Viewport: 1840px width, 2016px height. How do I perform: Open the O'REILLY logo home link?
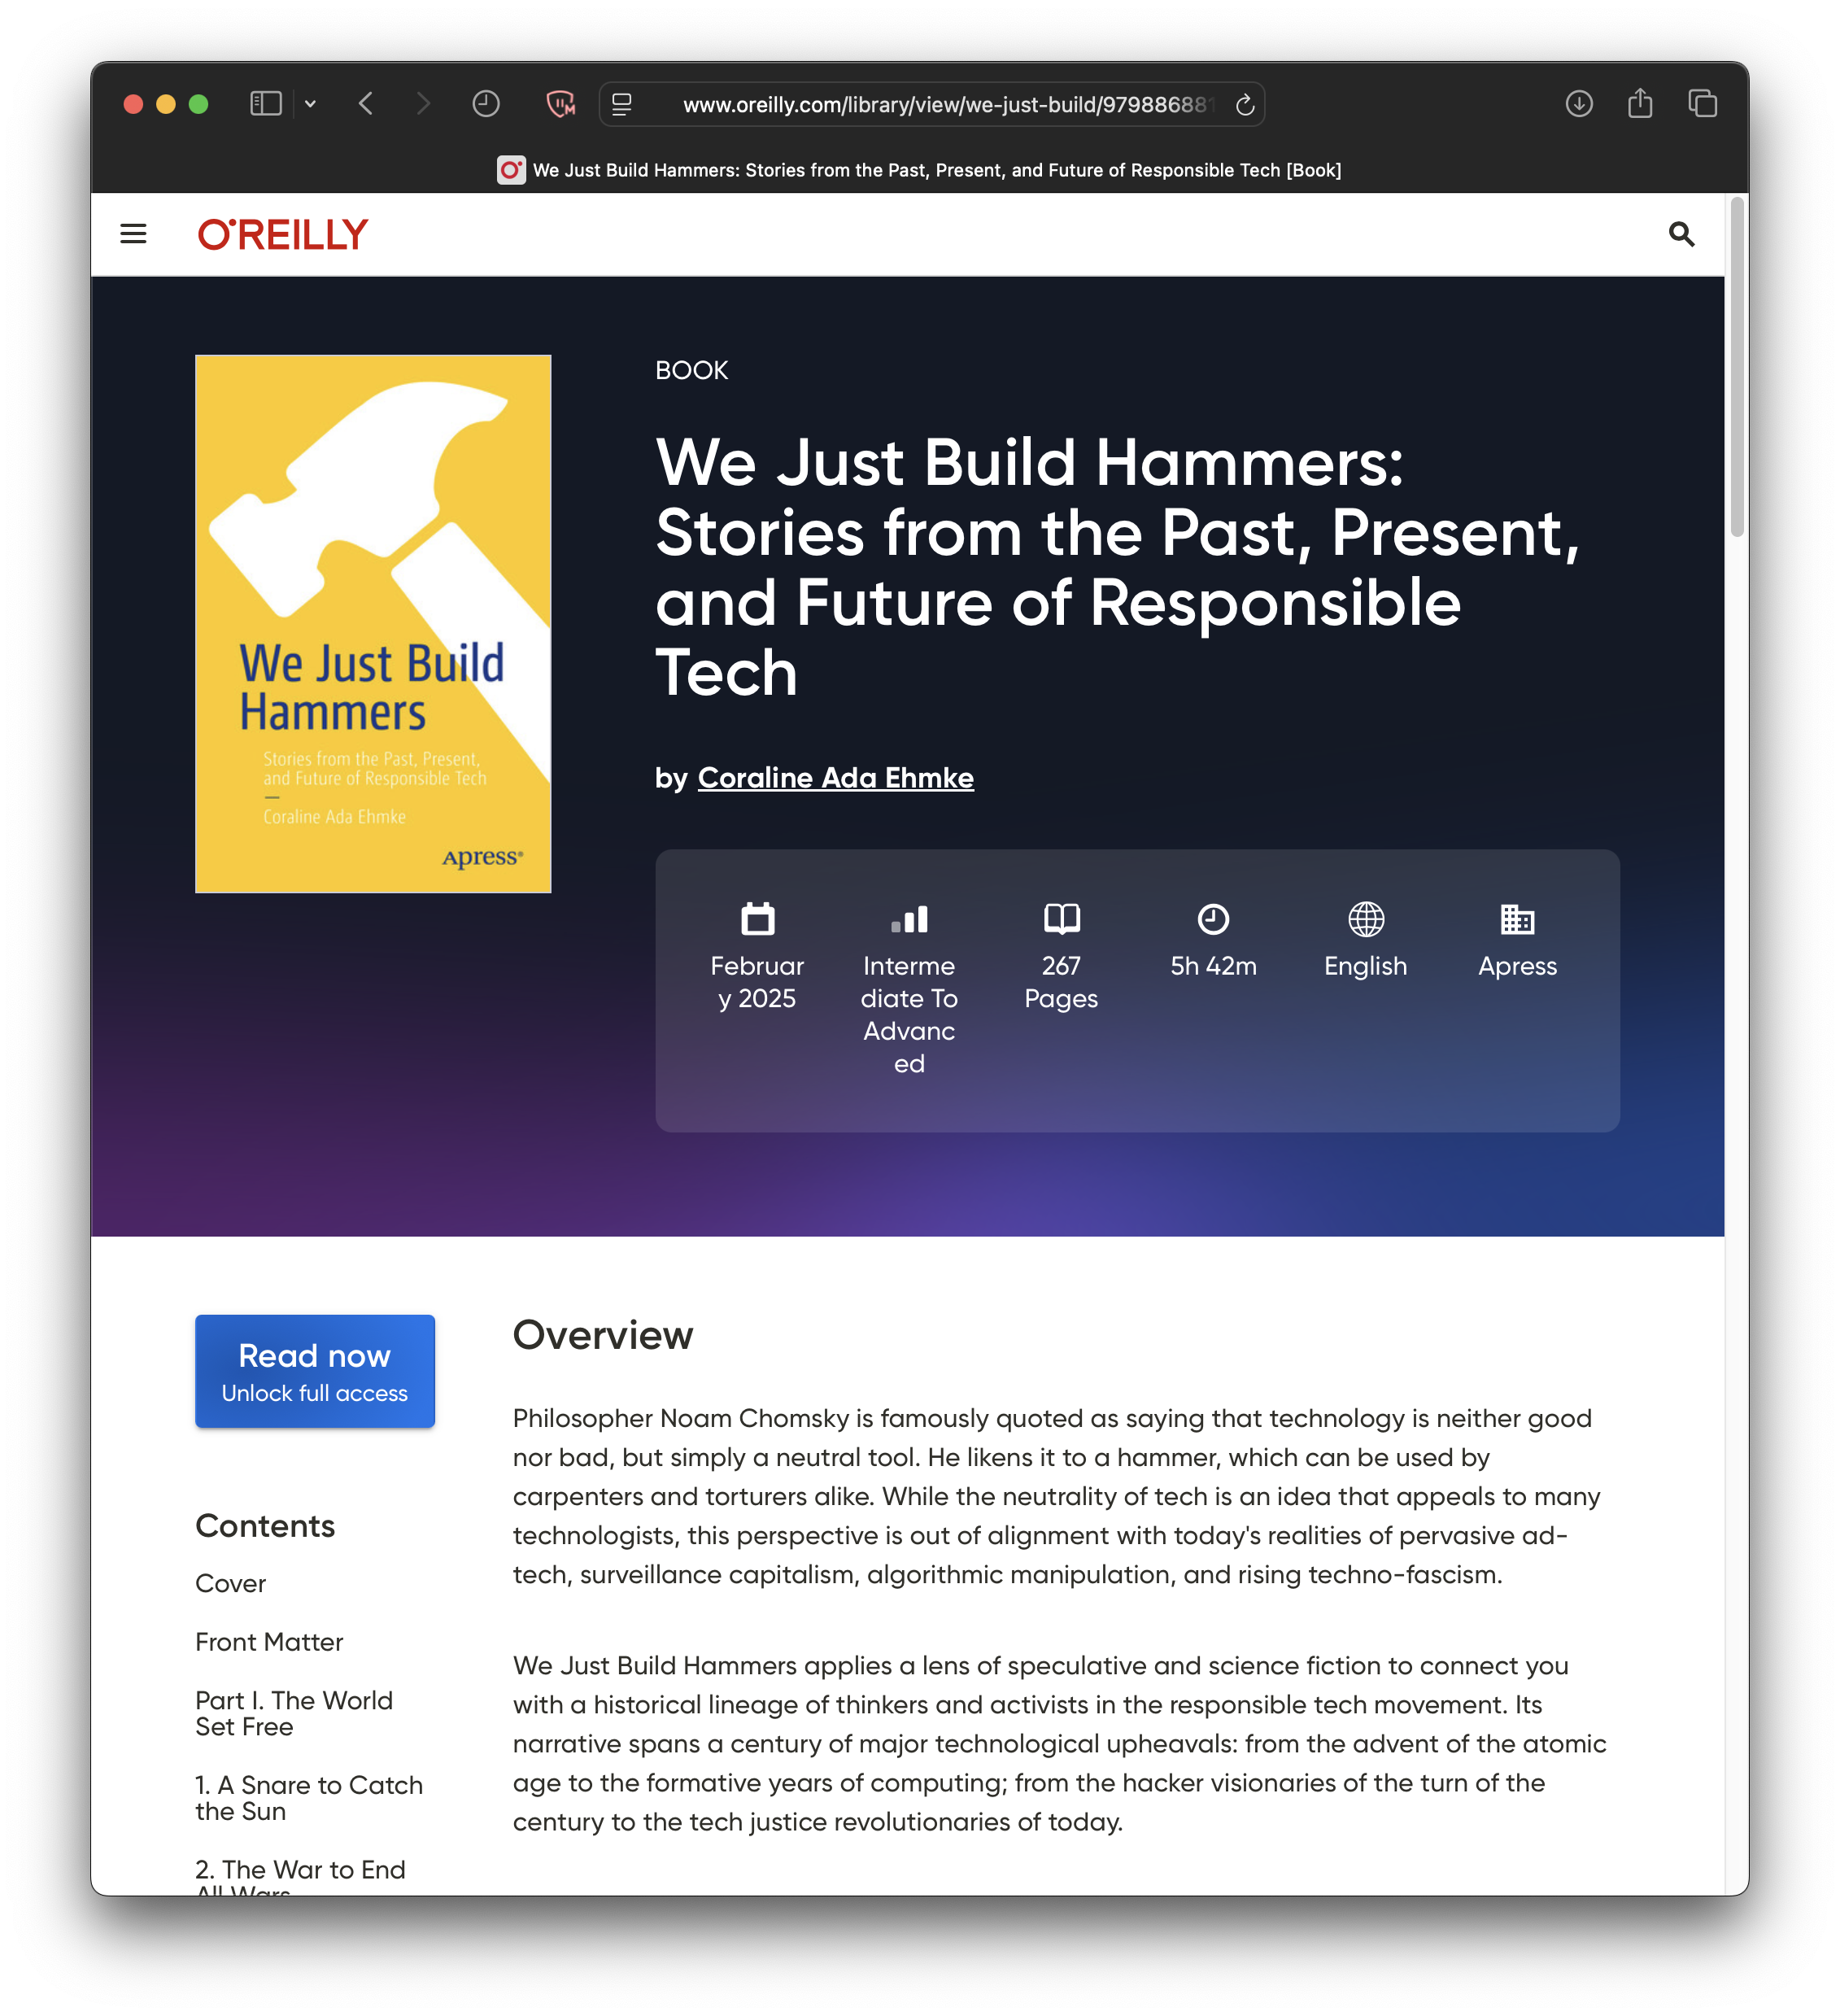coord(283,234)
